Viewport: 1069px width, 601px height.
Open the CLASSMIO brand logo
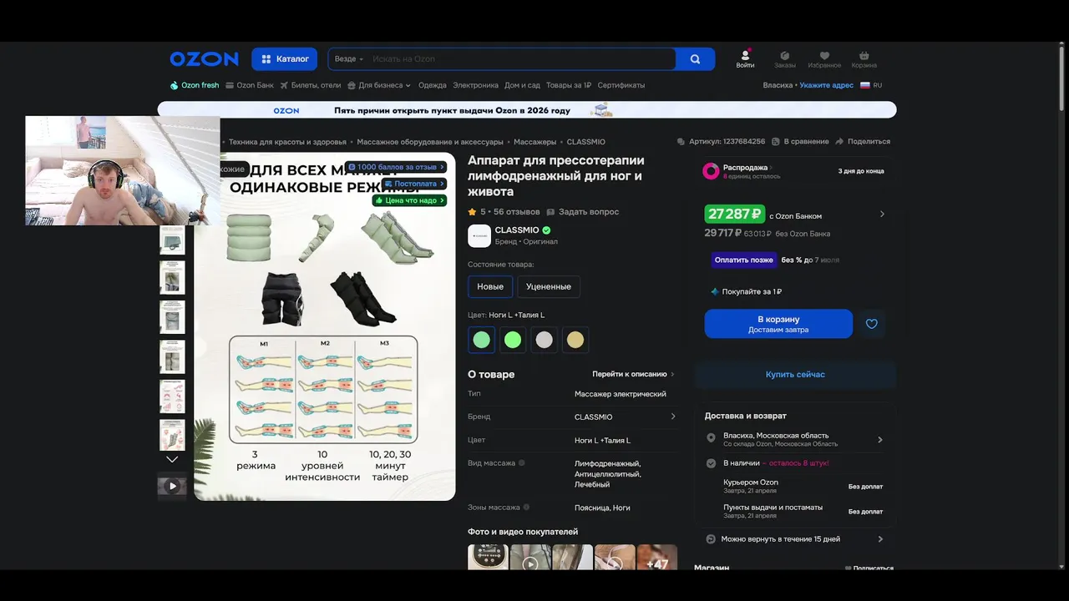479,236
